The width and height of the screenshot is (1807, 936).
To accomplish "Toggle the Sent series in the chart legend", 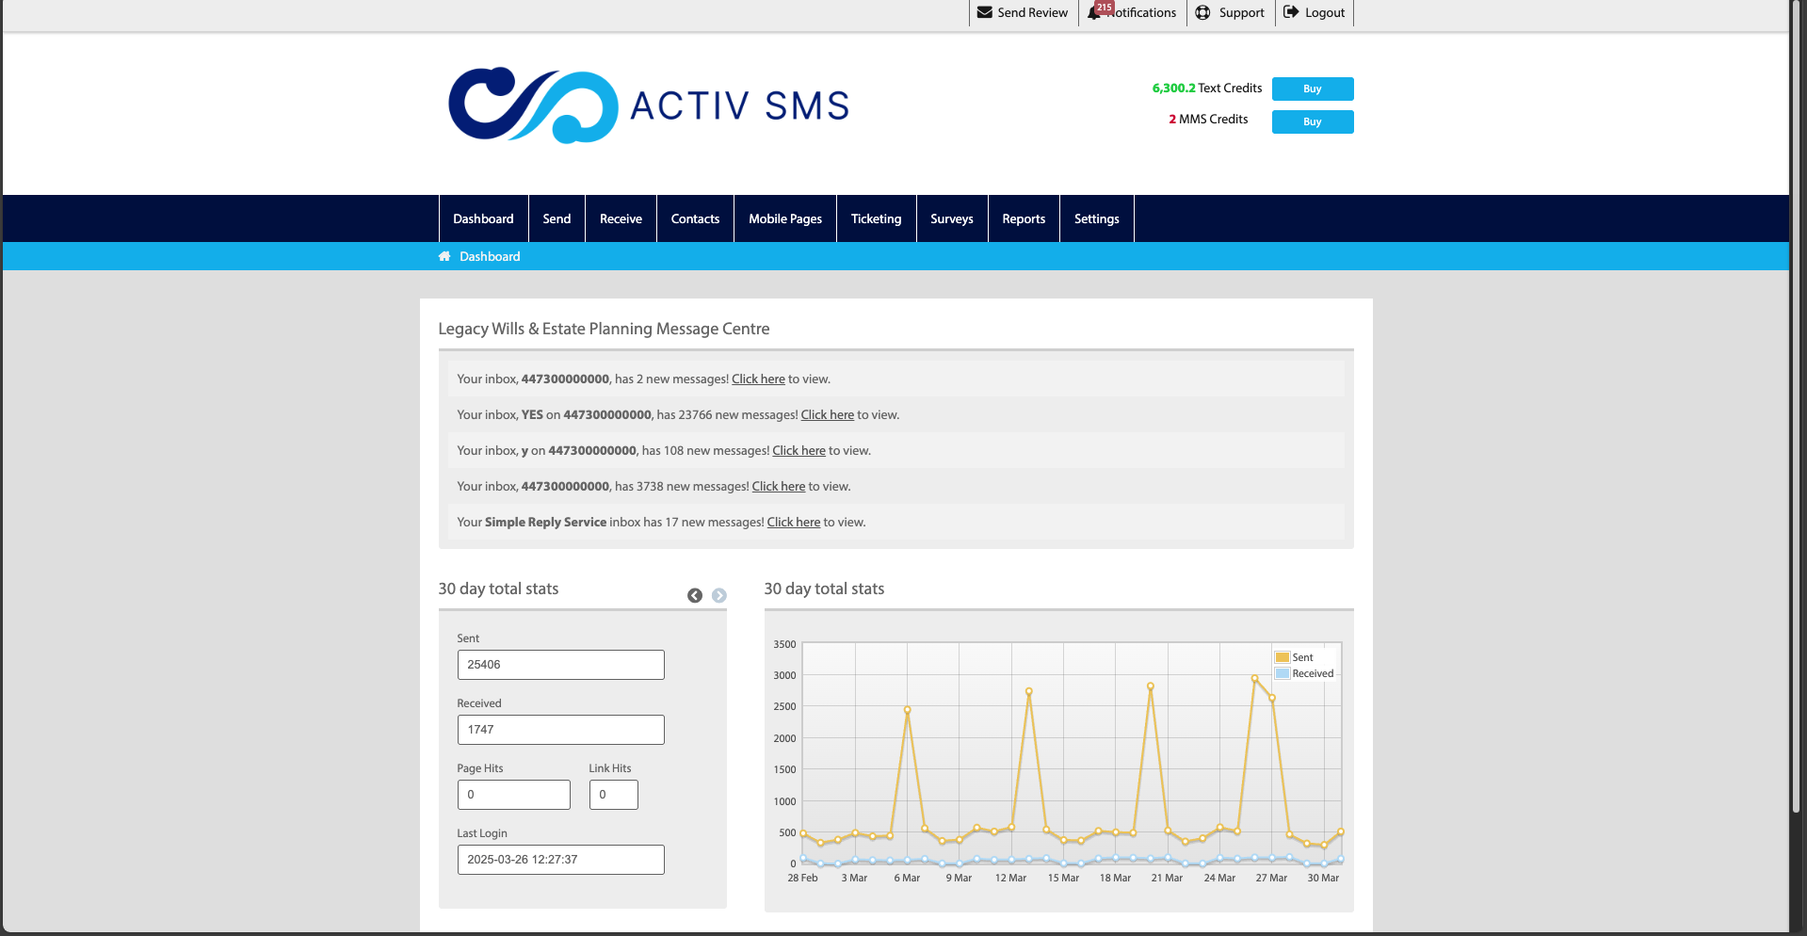I will pos(1302,657).
